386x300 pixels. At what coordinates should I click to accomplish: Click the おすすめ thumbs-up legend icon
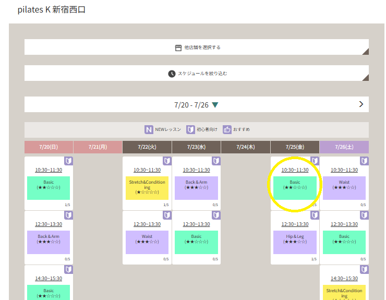(x=227, y=129)
